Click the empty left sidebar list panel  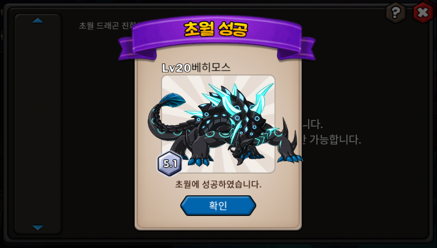(38, 124)
